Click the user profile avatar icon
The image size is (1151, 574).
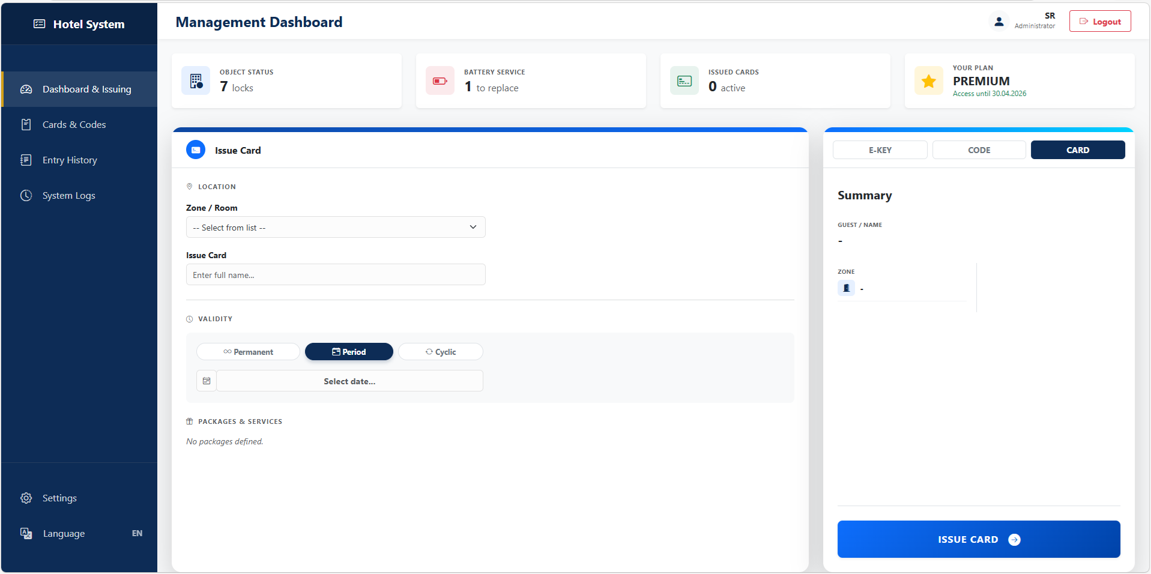(998, 20)
